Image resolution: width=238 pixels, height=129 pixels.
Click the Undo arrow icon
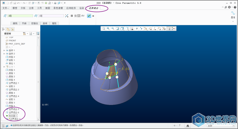(x=18, y=3)
